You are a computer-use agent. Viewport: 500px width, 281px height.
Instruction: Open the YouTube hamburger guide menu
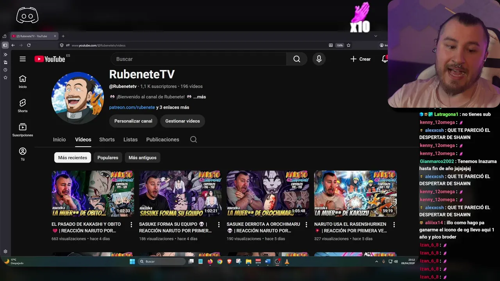[x=23, y=59]
